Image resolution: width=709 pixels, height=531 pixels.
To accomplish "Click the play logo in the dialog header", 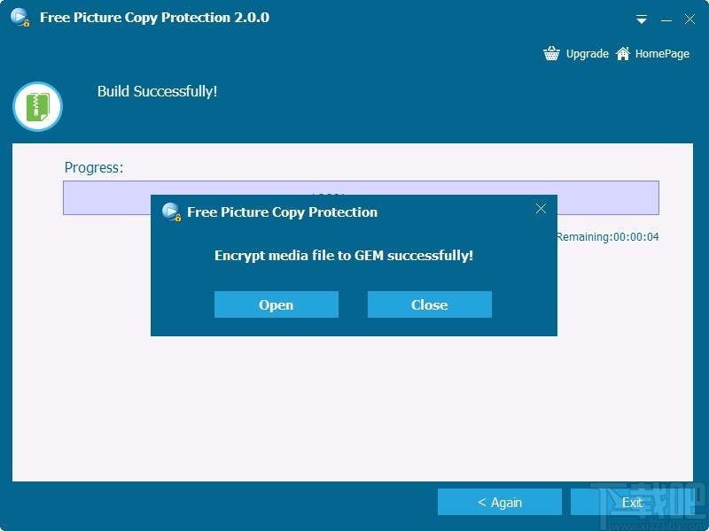I will coord(171,212).
